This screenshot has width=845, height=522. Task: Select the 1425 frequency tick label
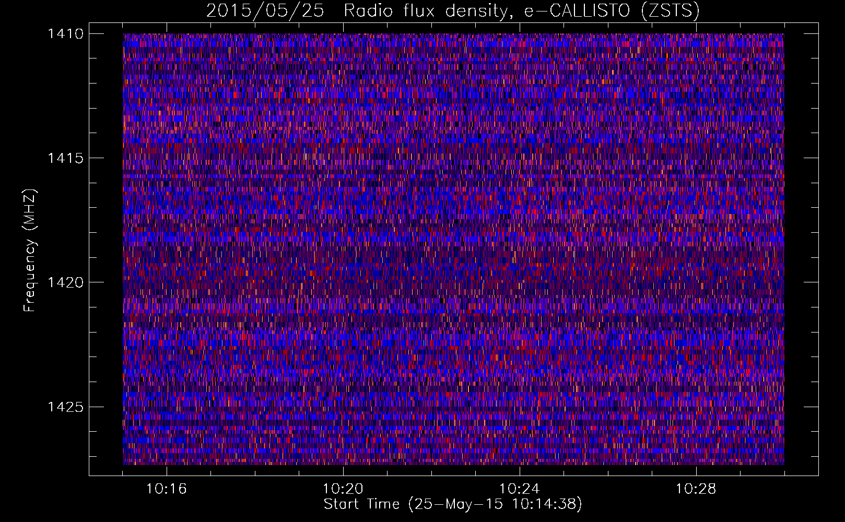[x=65, y=407]
